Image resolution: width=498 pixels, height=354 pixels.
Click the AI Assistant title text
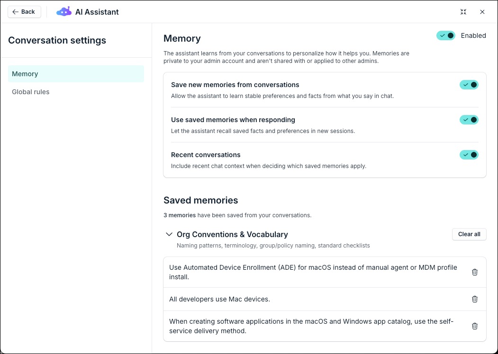point(97,12)
